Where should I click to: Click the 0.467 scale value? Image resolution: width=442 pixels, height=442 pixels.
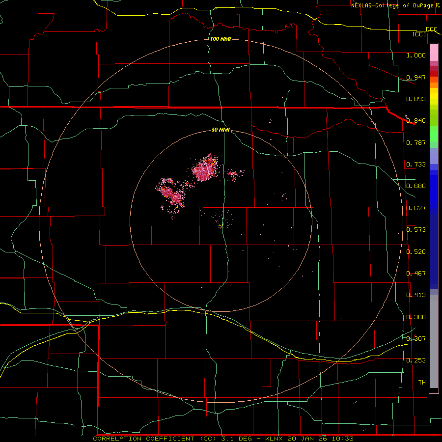point(416,274)
